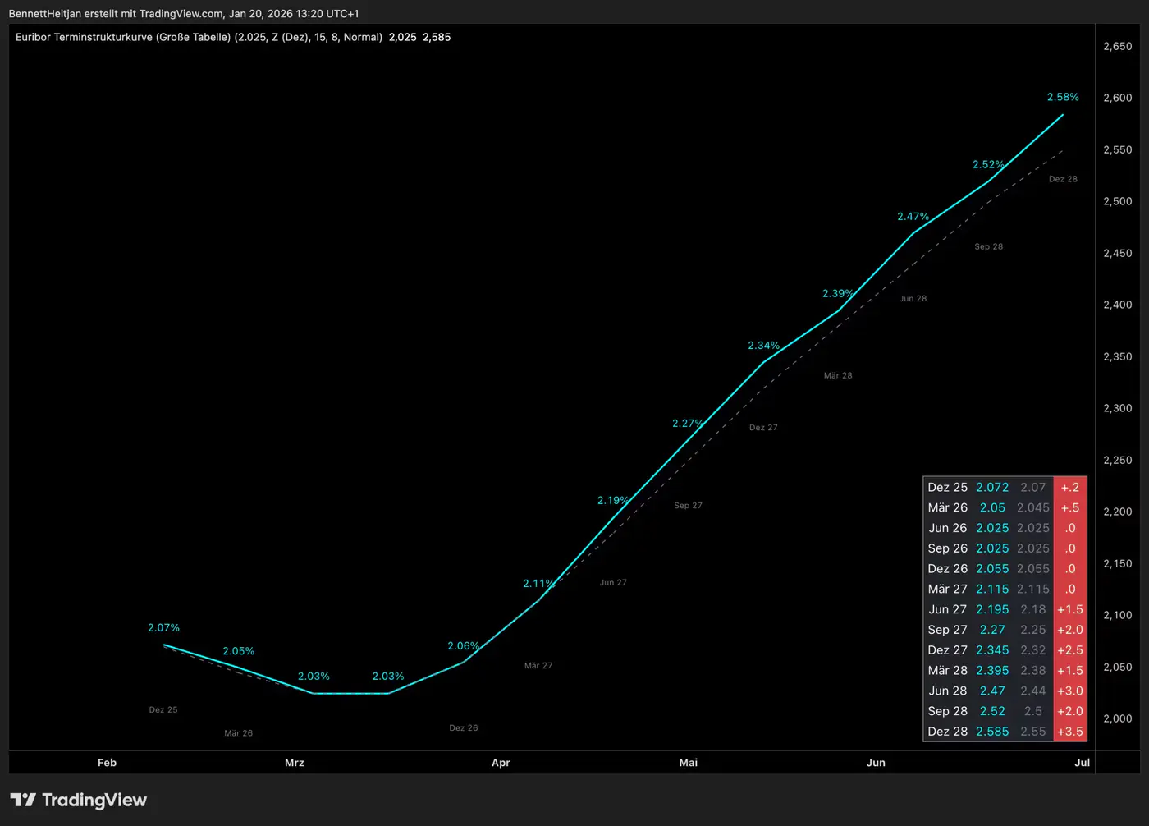This screenshot has width=1149, height=826.
Task: Click the 2.395 value in table
Action: click(992, 670)
